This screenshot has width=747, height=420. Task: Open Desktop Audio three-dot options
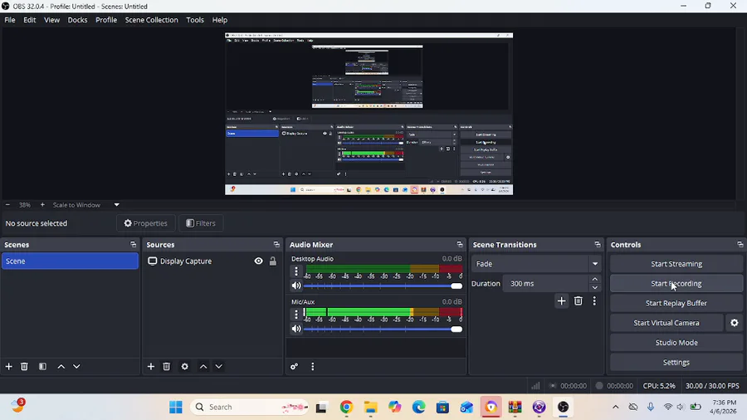[296, 271]
